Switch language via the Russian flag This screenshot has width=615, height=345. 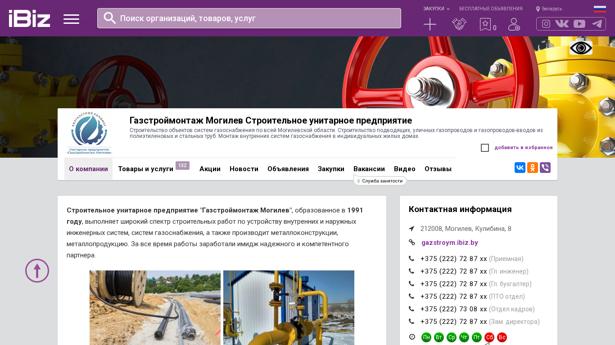[600, 9]
